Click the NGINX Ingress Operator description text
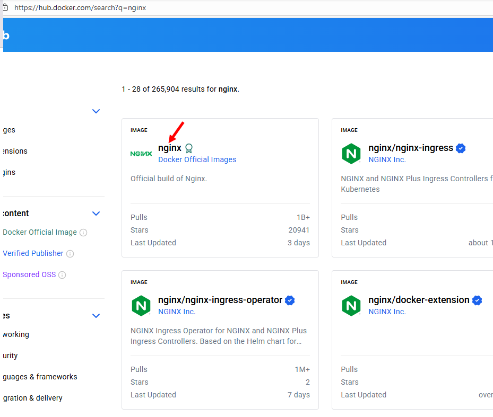Viewport: 493px width, 417px height. pyautogui.click(x=219, y=336)
